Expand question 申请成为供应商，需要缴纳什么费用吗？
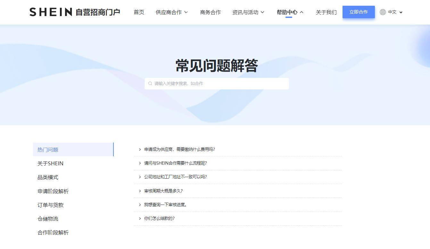This screenshot has width=430, height=249. [238, 149]
